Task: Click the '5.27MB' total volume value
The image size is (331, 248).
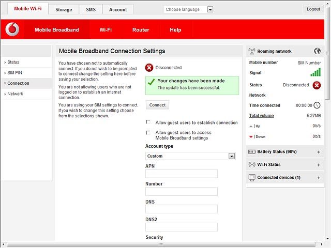Action: click(314, 116)
